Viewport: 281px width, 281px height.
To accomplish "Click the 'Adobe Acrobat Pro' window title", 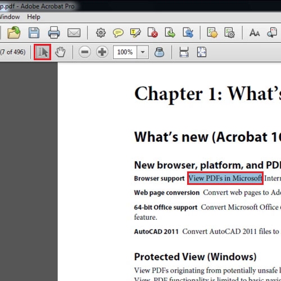I will pyautogui.click(x=48, y=6).
